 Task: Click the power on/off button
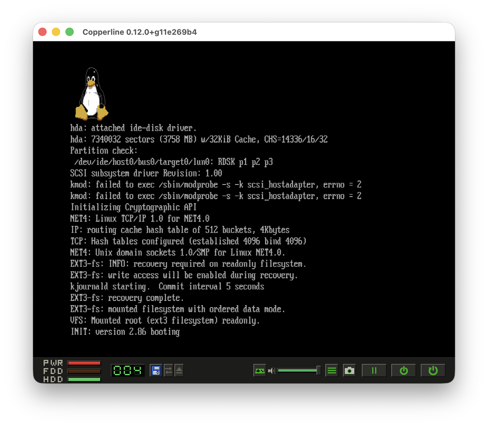click(x=403, y=370)
